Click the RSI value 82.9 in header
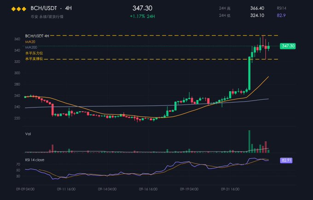 (281, 15)
